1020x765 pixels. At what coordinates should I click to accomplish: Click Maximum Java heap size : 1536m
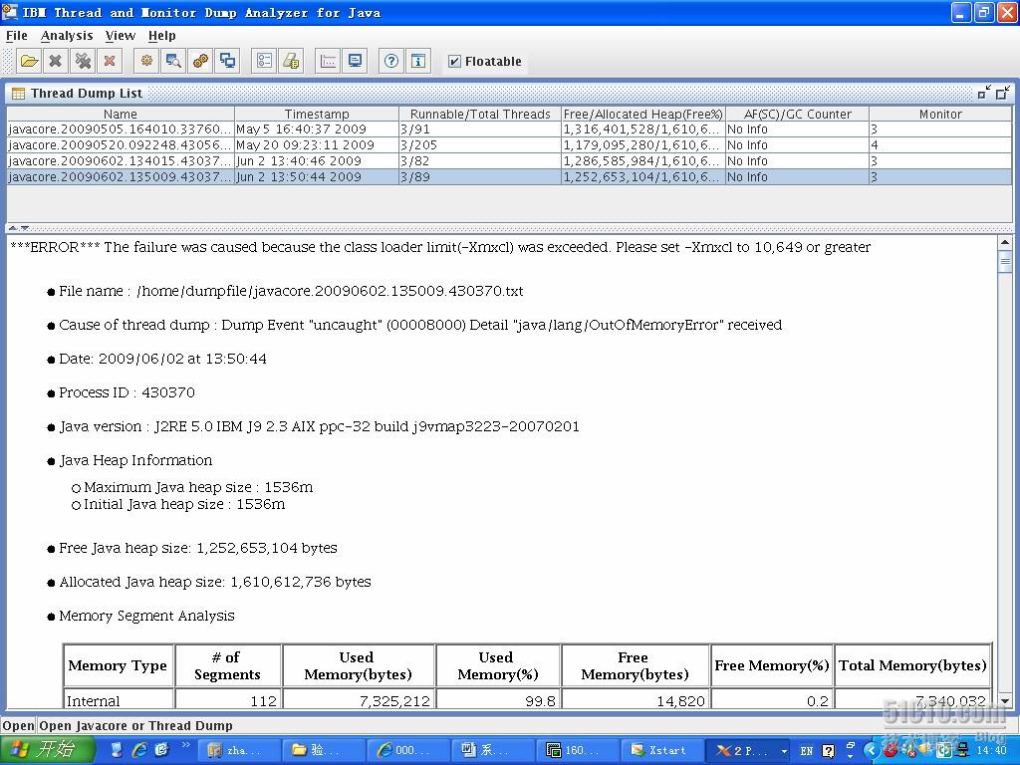pyautogui.click(x=198, y=487)
